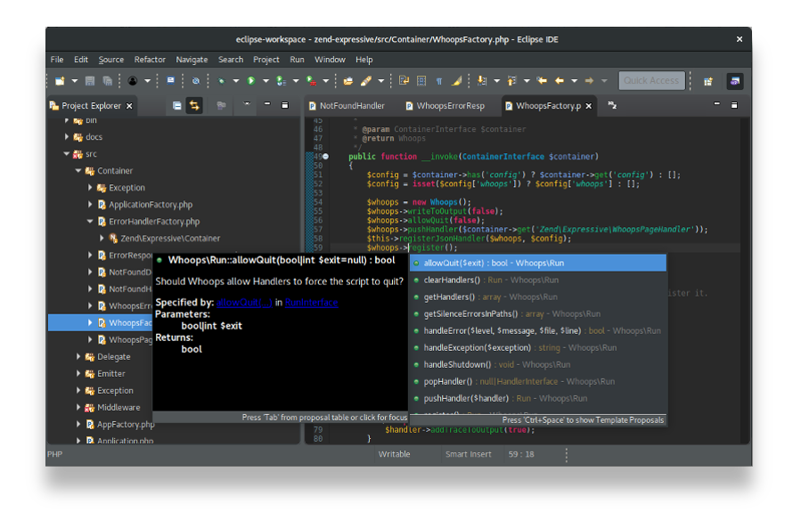Open the PHP perspective icon top right
The image size is (793, 520).
tap(733, 80)
